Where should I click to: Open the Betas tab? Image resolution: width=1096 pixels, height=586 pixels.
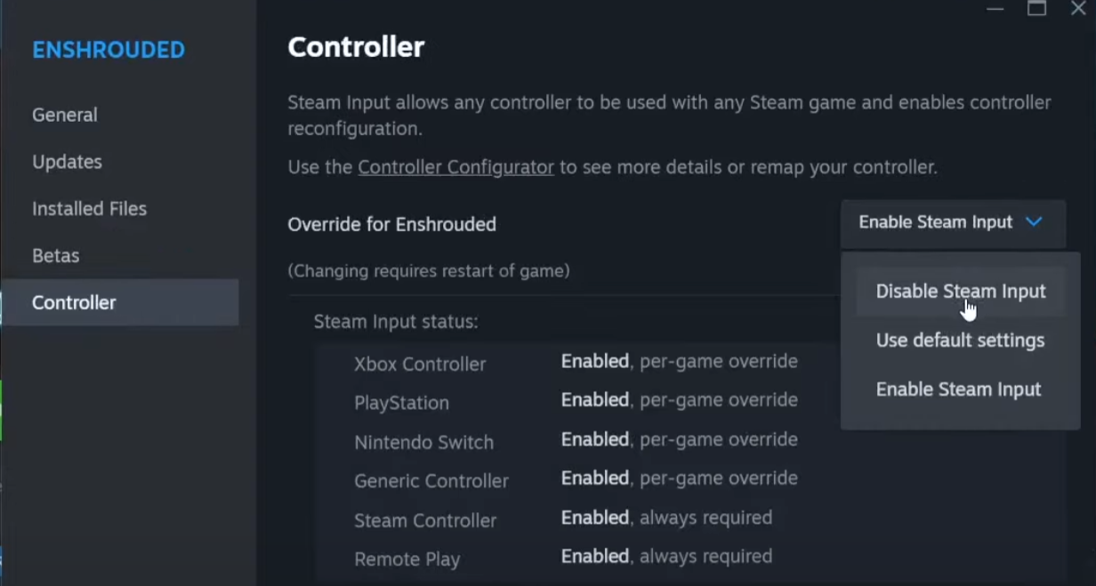[56, 256]
